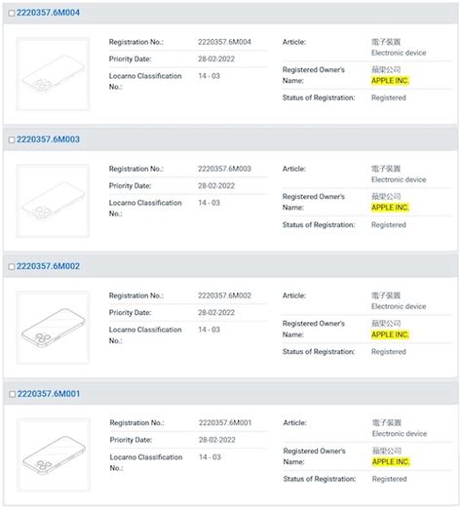Click highlighted APPLE INC. owner in 6M003

click(390, 208)
